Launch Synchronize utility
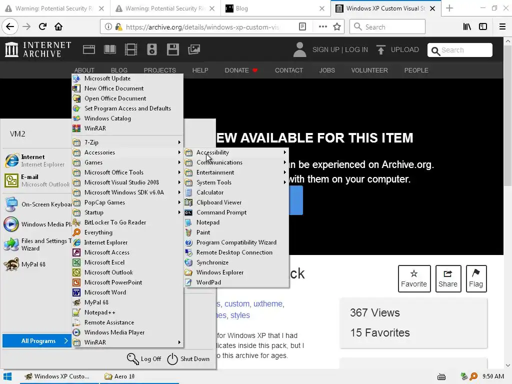Image resolution: width=512 pixels, height=384 pixels. pos(236,262)
